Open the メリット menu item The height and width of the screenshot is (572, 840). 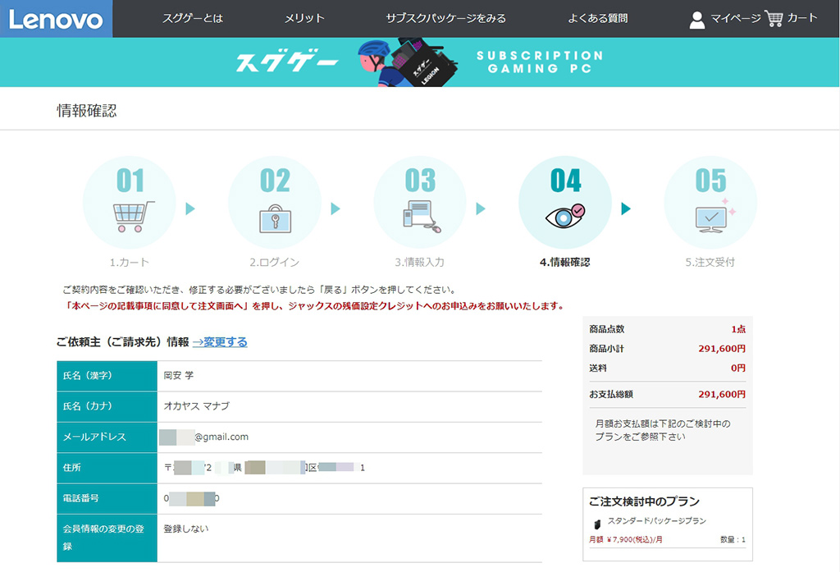(x=304, y=18)
